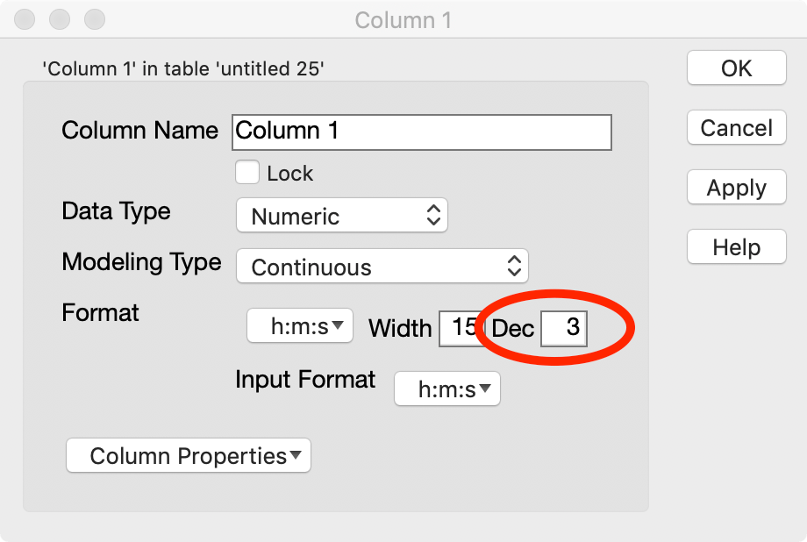Click the Column Name label
Viewport: 807px width, 542px height.
click(139, 132)
